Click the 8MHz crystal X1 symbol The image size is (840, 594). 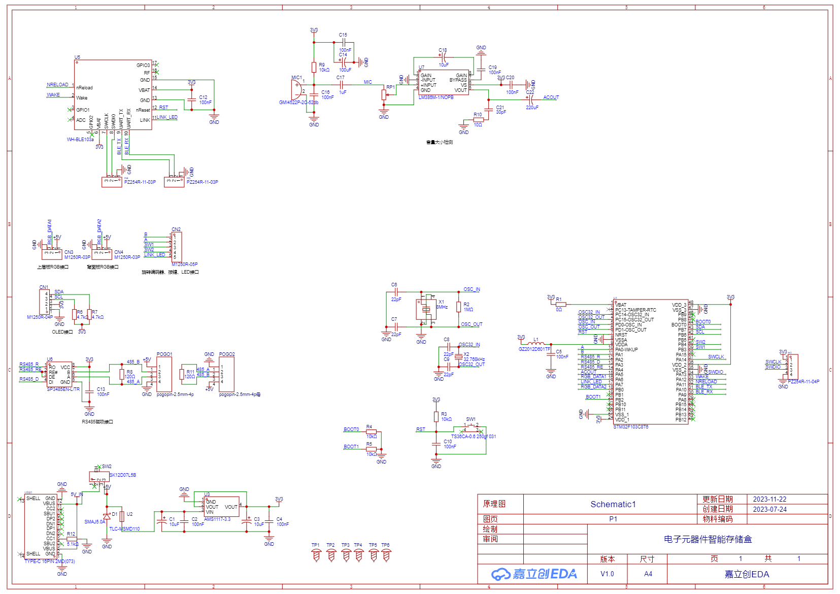coord(426,309)
